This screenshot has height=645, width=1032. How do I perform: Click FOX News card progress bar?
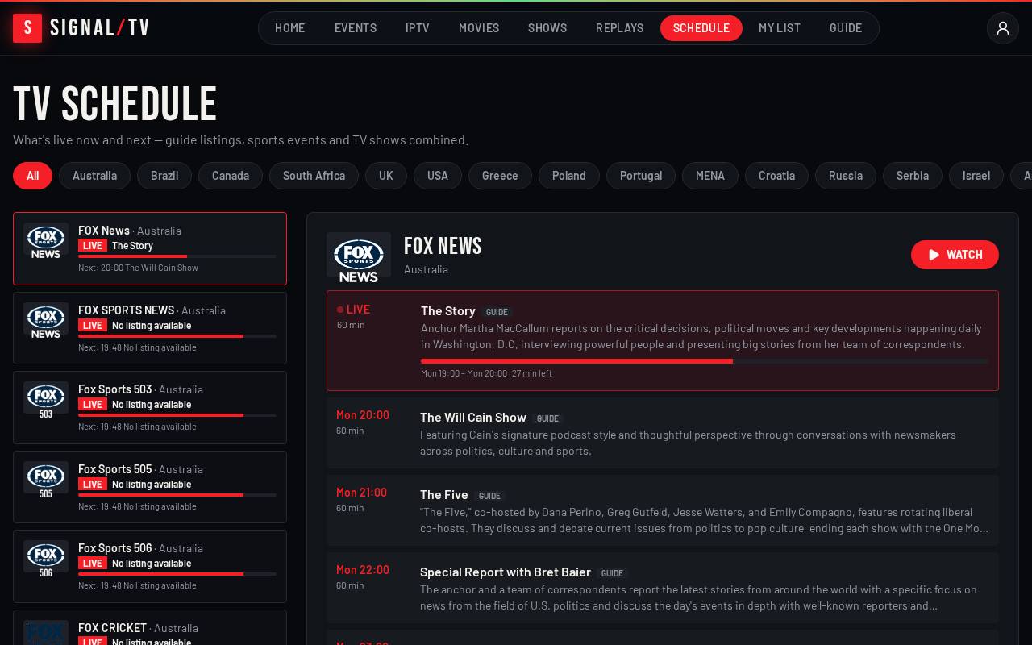coord(177,256)
